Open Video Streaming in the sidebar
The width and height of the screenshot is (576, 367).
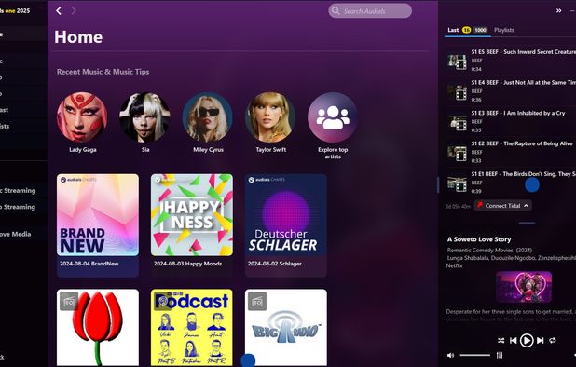tap(18, 207)
